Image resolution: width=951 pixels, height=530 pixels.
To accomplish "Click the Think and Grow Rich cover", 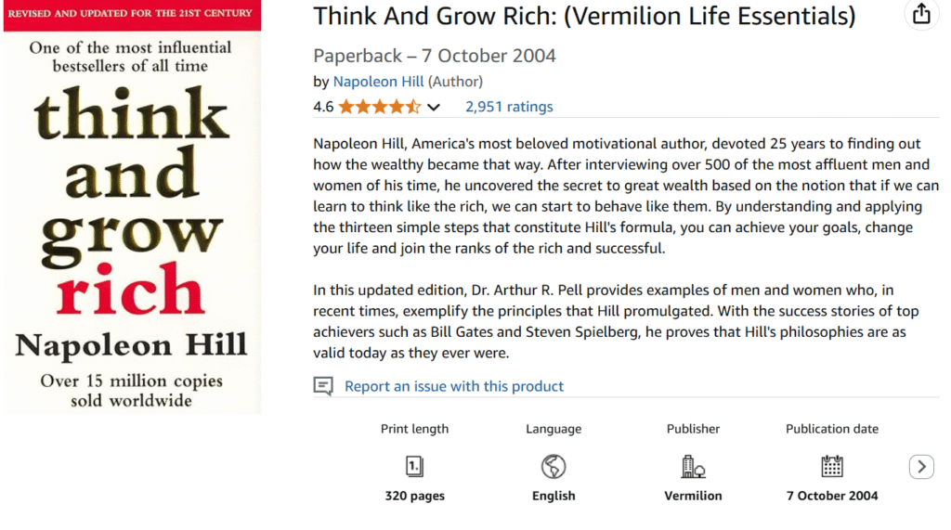I will [x=132, y=208].
